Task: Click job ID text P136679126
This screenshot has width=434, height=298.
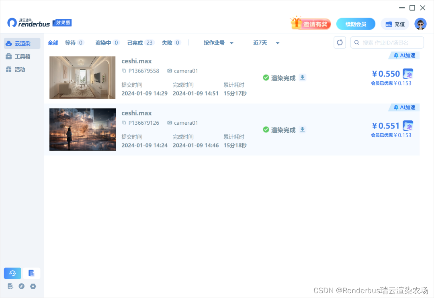Action: [144, 123]
